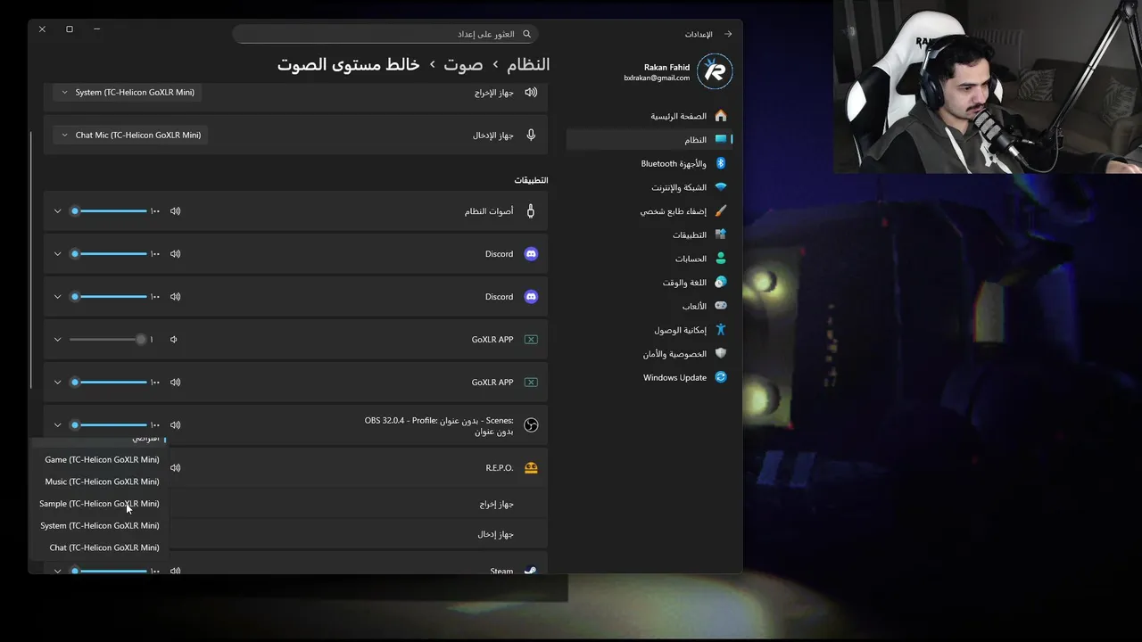Go to النظام in the breadcrumb
1142x642 pixels.
(x=528, y=64)
